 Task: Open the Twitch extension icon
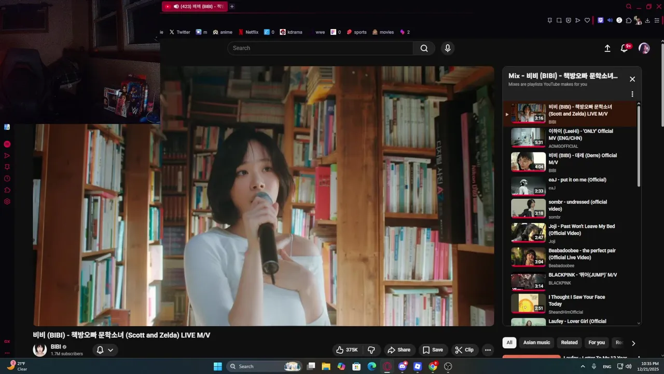coord(601,20)
